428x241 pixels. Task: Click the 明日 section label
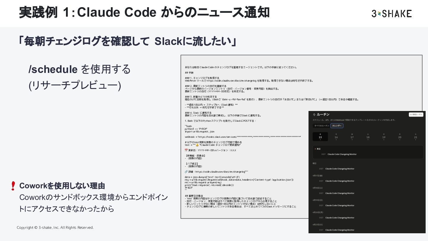(314, 163)
